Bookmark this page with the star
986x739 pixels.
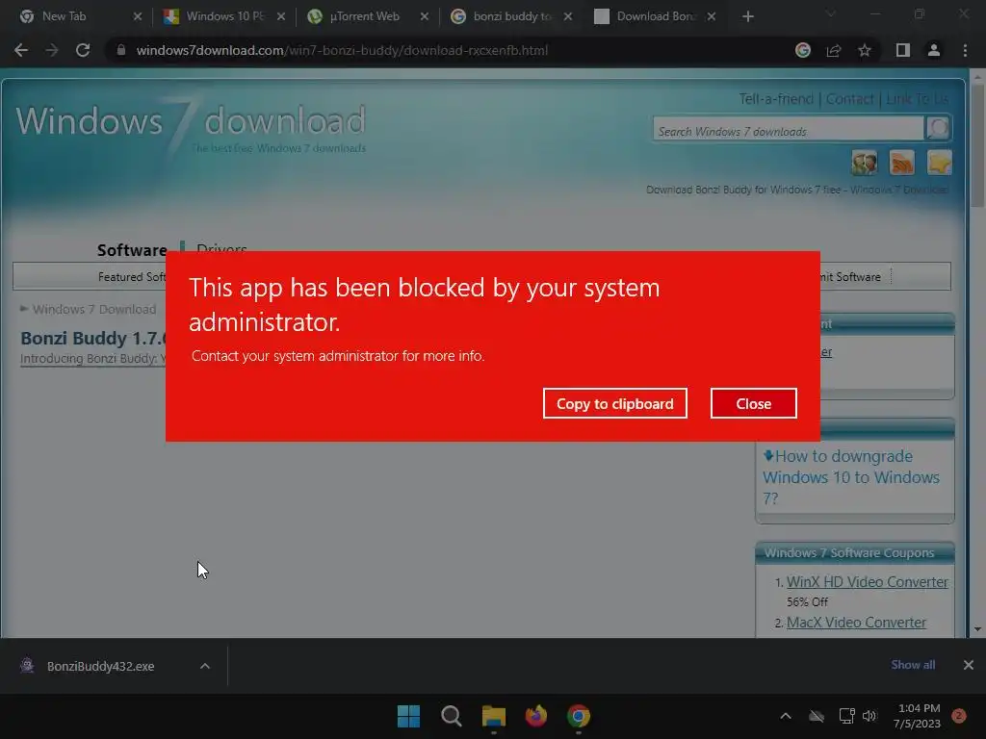pos(865,50)
